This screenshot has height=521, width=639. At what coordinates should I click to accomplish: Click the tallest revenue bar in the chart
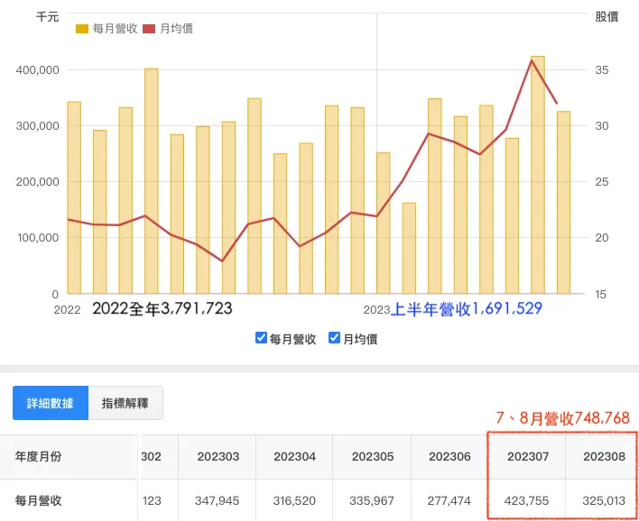538,175
